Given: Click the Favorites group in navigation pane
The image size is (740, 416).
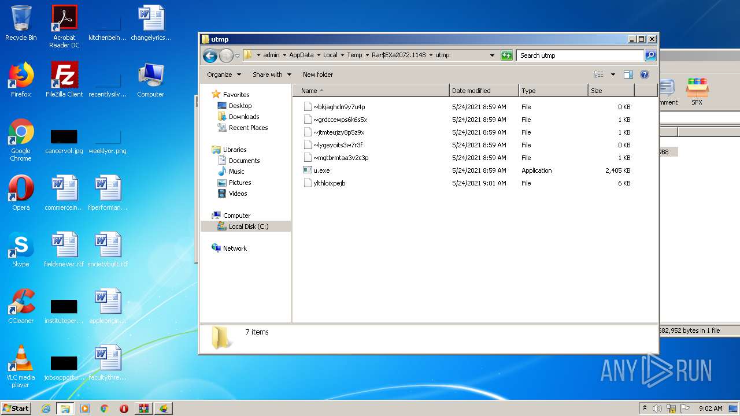Looking at the screenshot, I should [236, 95].
